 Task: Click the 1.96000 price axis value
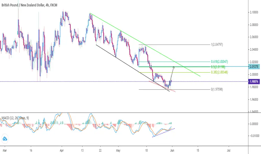coord(254,100)
